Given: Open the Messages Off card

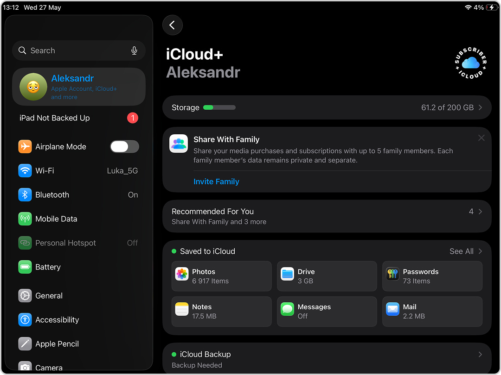Looking at the screenshot, I should 327,312.
